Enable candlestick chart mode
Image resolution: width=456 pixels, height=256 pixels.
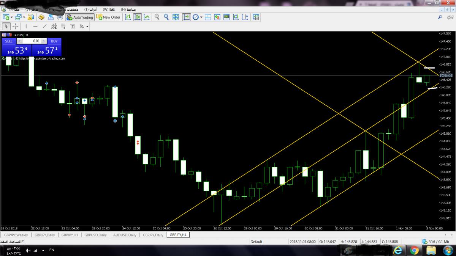pyautogui.click(x=137, y=17)
